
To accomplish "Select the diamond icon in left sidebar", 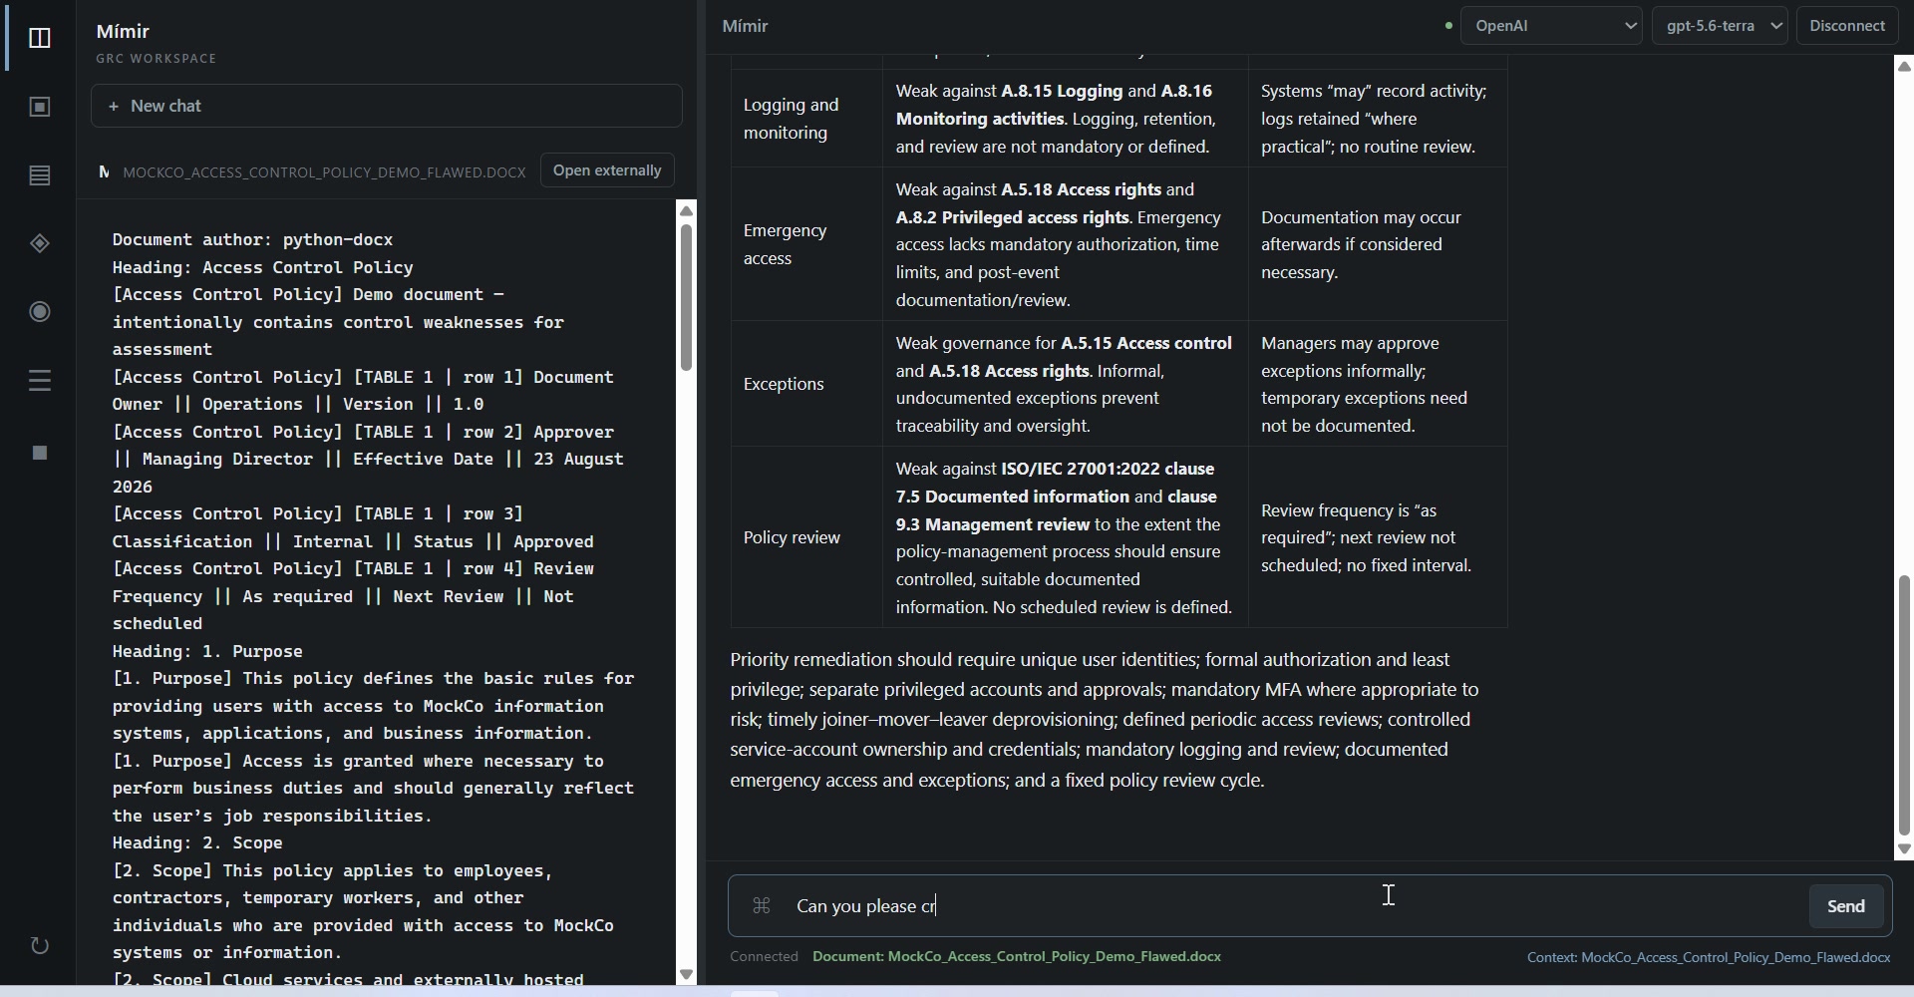I will (x=40, y=243).
